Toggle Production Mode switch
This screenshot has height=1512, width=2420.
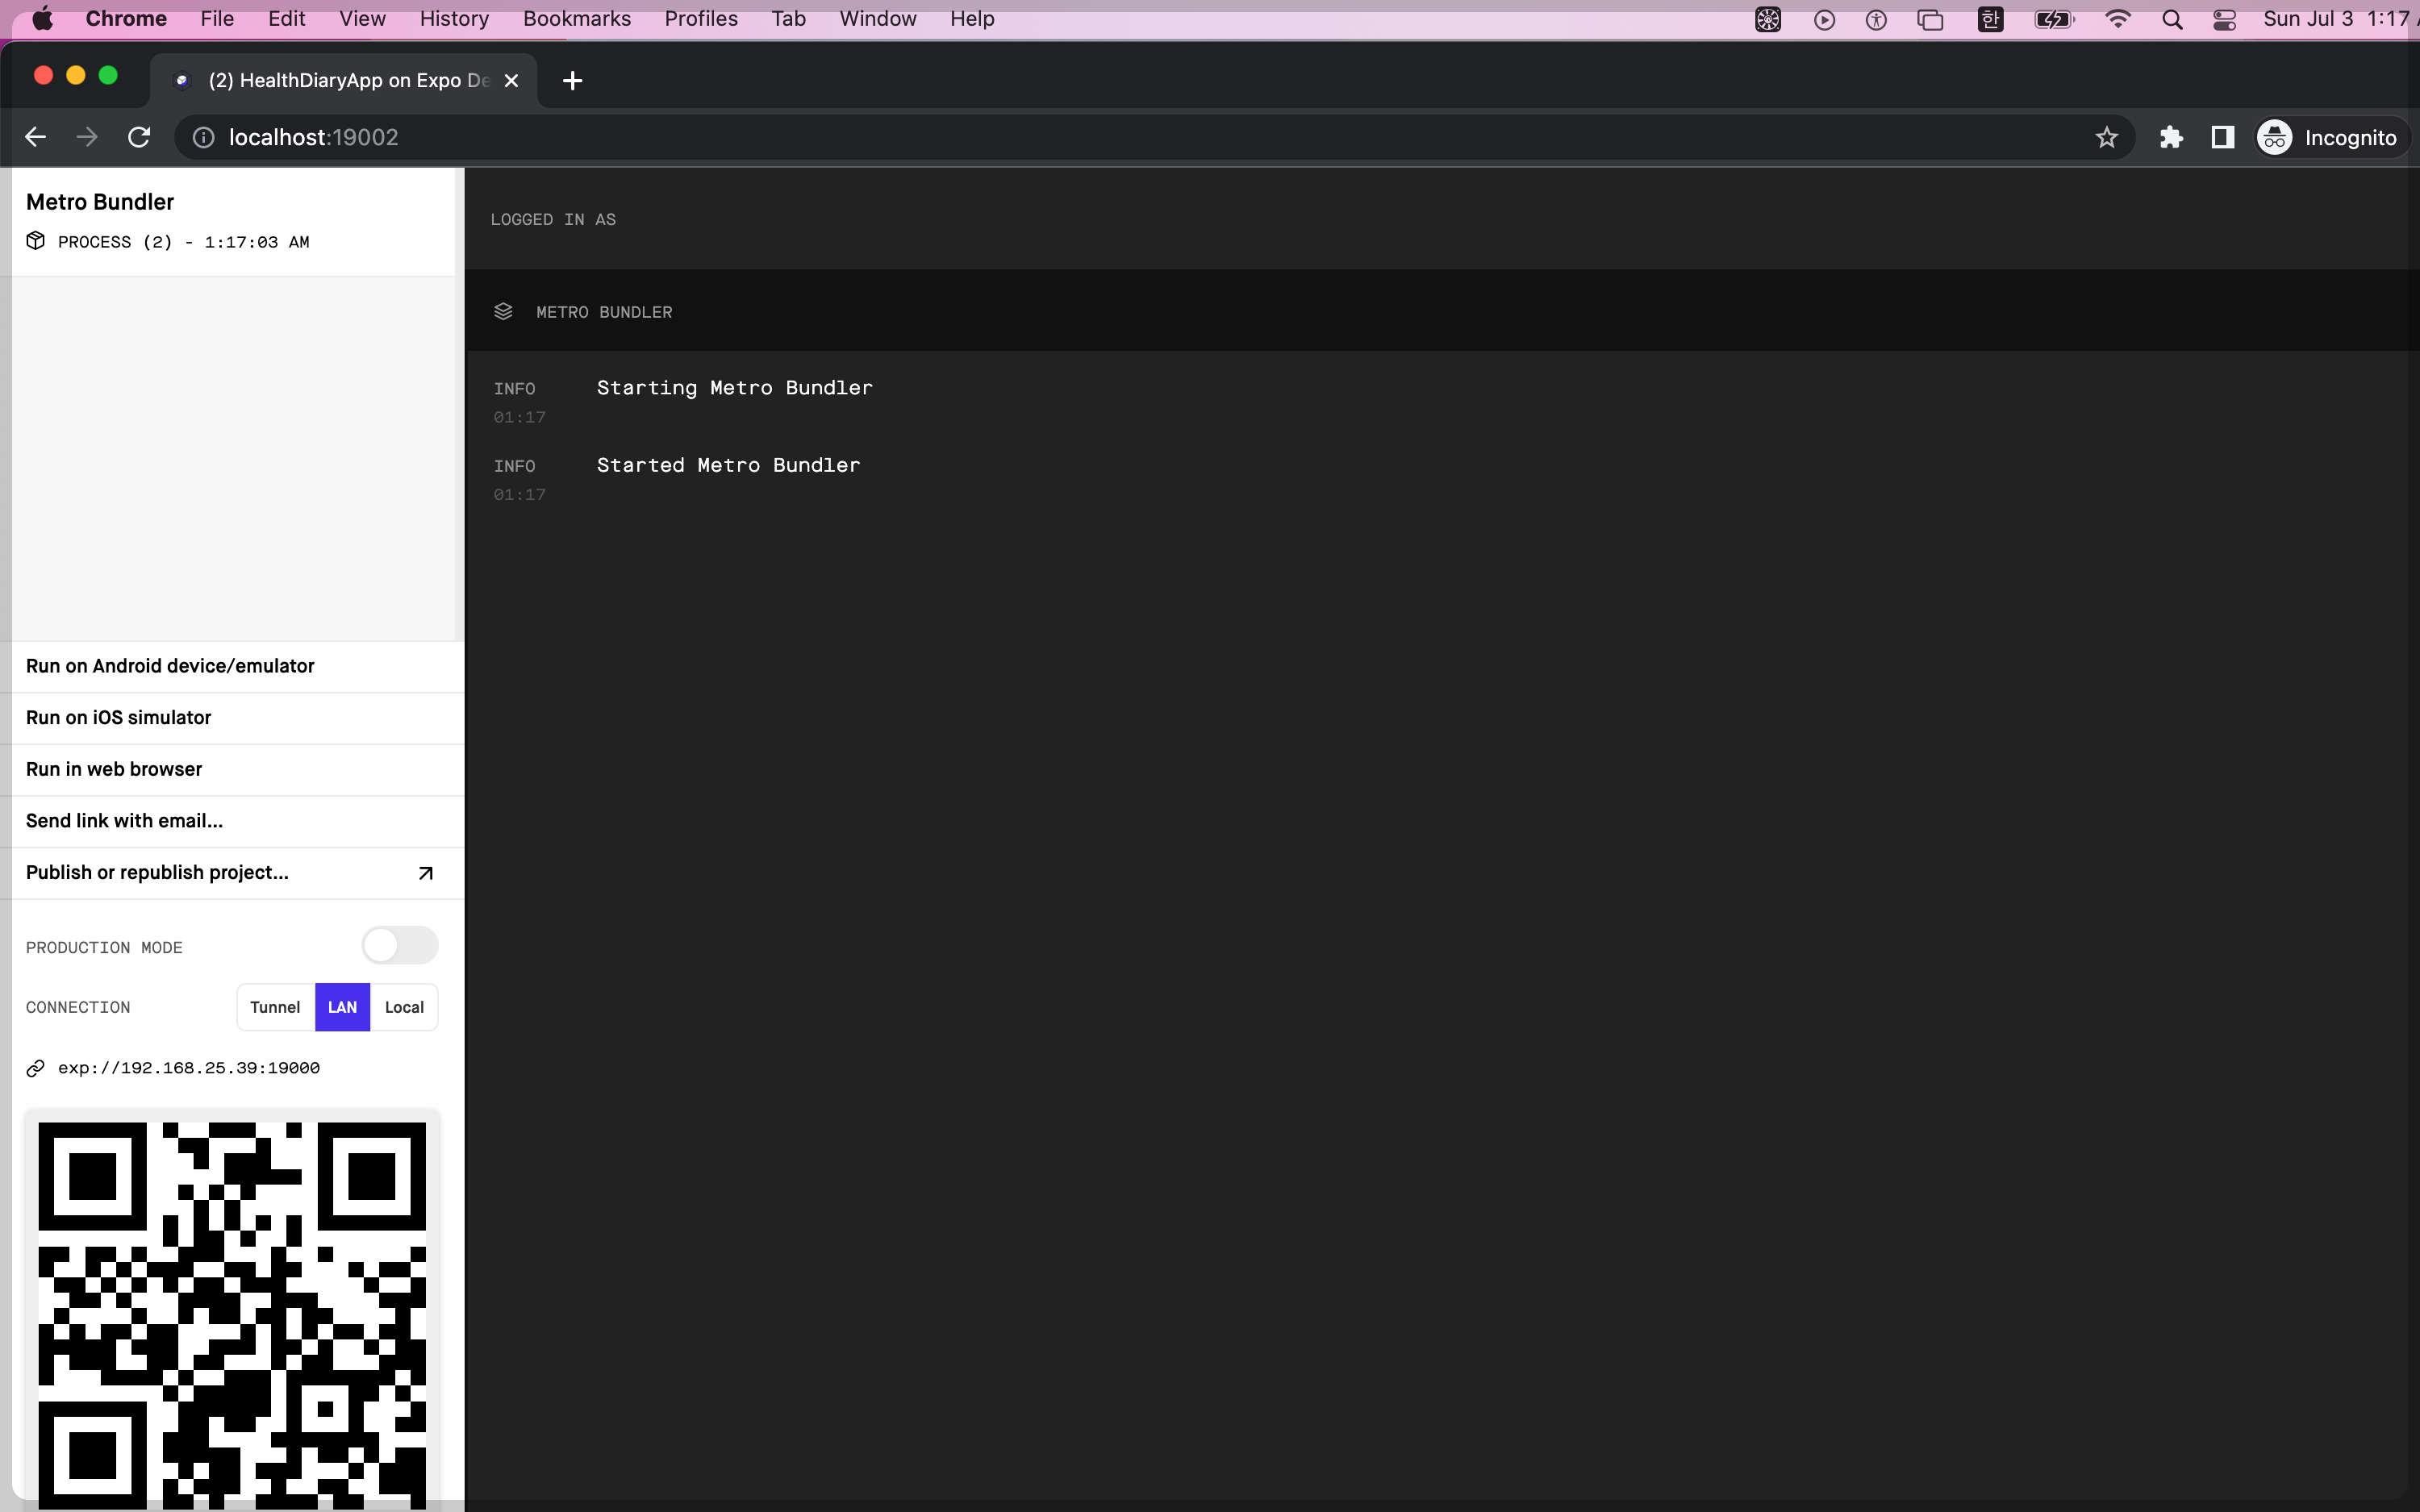point(399,945)
